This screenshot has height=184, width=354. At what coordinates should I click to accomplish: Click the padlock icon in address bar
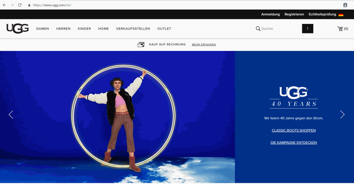point(29,5)
